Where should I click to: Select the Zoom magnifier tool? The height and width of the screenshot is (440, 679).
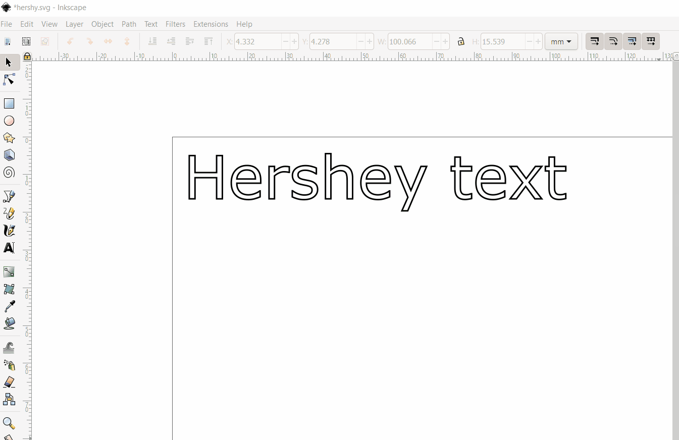coord(9,423)
